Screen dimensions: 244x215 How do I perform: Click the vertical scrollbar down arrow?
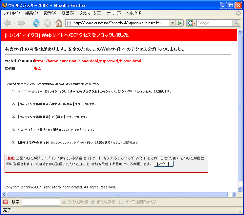[240, 189]
